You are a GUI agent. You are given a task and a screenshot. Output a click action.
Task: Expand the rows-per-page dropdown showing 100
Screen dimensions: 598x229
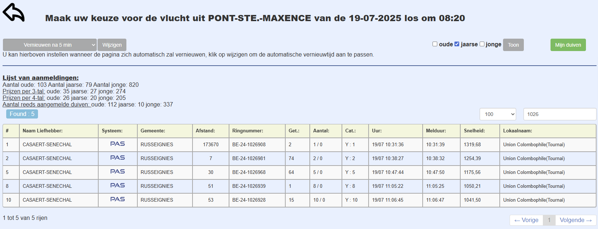pos(498,114)
